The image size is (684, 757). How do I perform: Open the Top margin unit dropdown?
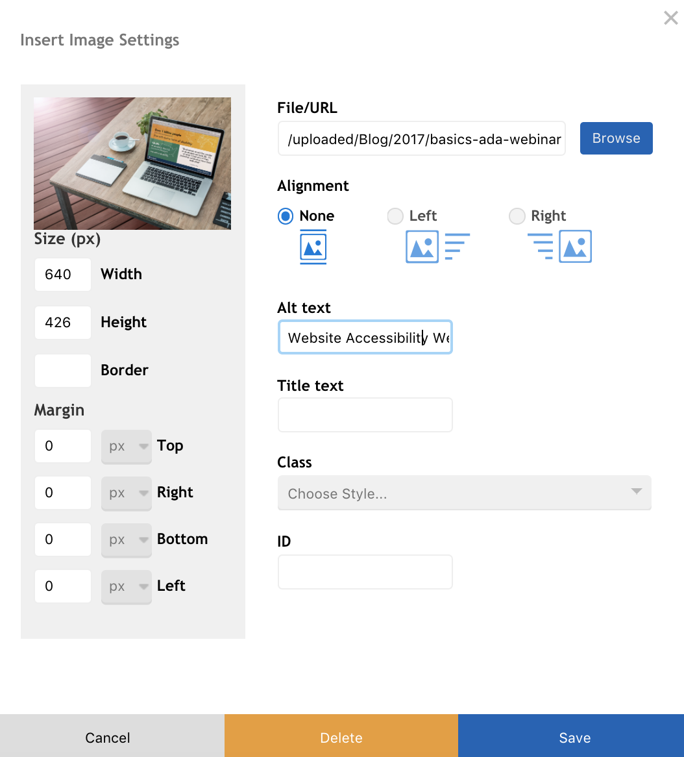(x=126, y=446)
